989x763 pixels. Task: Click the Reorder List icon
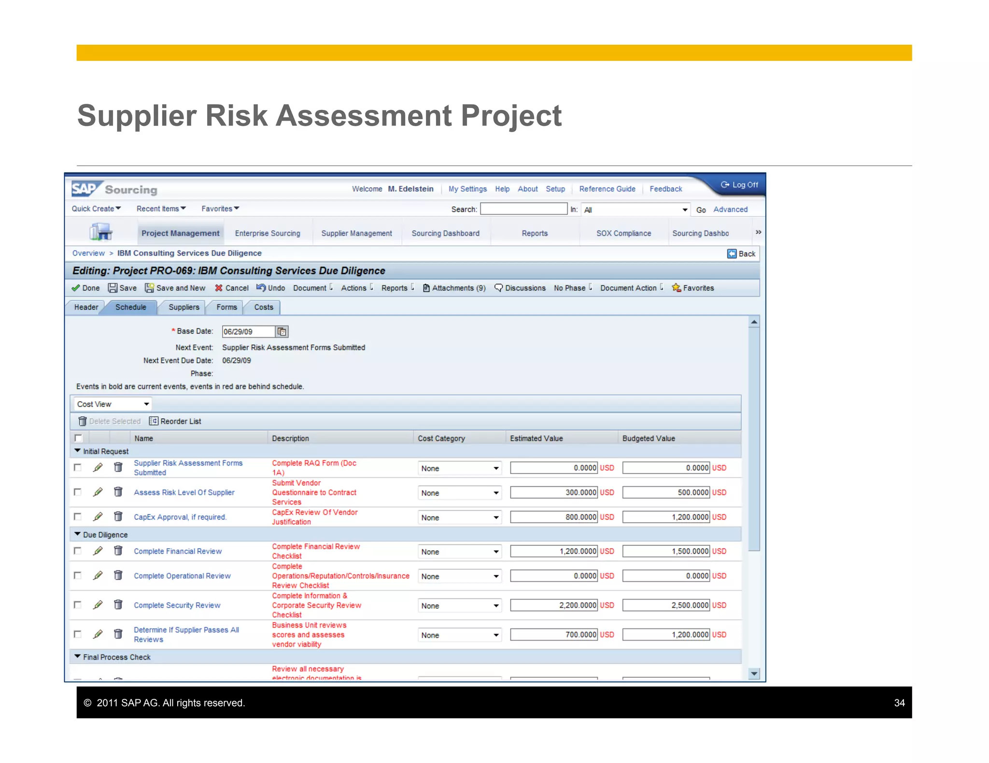pyautogui.click(x=154, y=421)
